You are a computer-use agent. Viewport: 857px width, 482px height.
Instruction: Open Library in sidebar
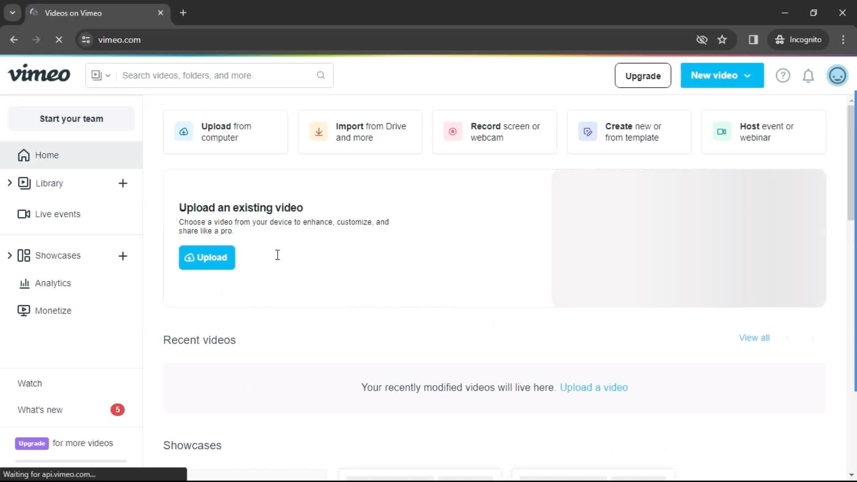49,183
